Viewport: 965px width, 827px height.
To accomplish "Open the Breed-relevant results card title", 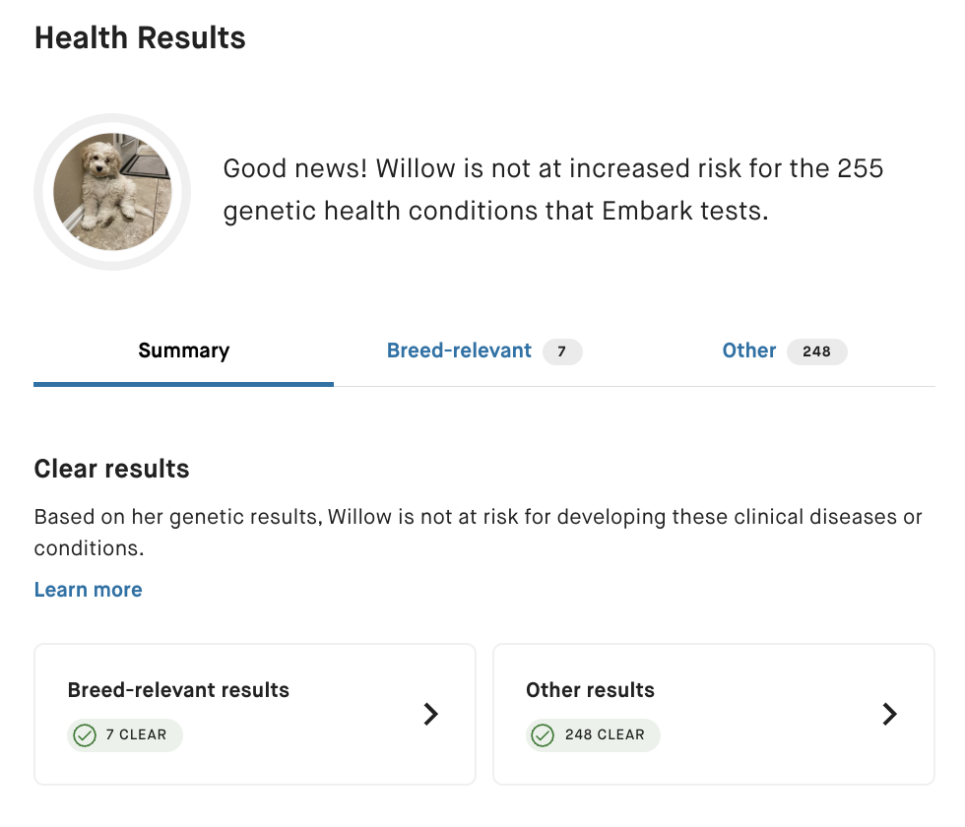I will pos(178,690).
